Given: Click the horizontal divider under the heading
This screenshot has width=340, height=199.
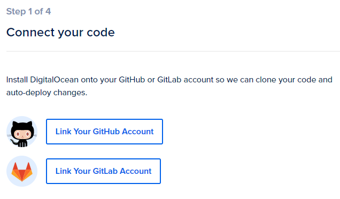Looking at the screenshot, I should pyautogui.click(x=173, y=51).
